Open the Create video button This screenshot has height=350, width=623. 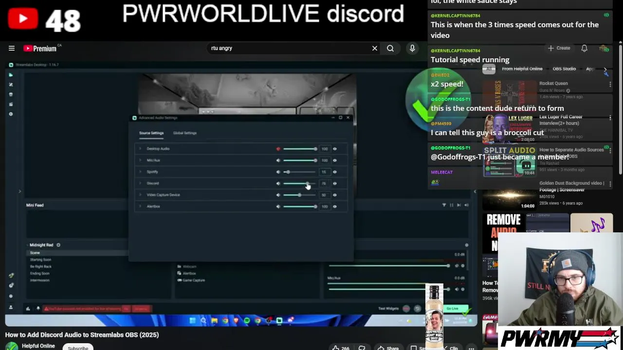pyautogui.click(x=559, y=48)
